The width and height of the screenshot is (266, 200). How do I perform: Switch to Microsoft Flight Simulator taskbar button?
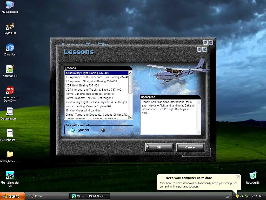(90, 196)
